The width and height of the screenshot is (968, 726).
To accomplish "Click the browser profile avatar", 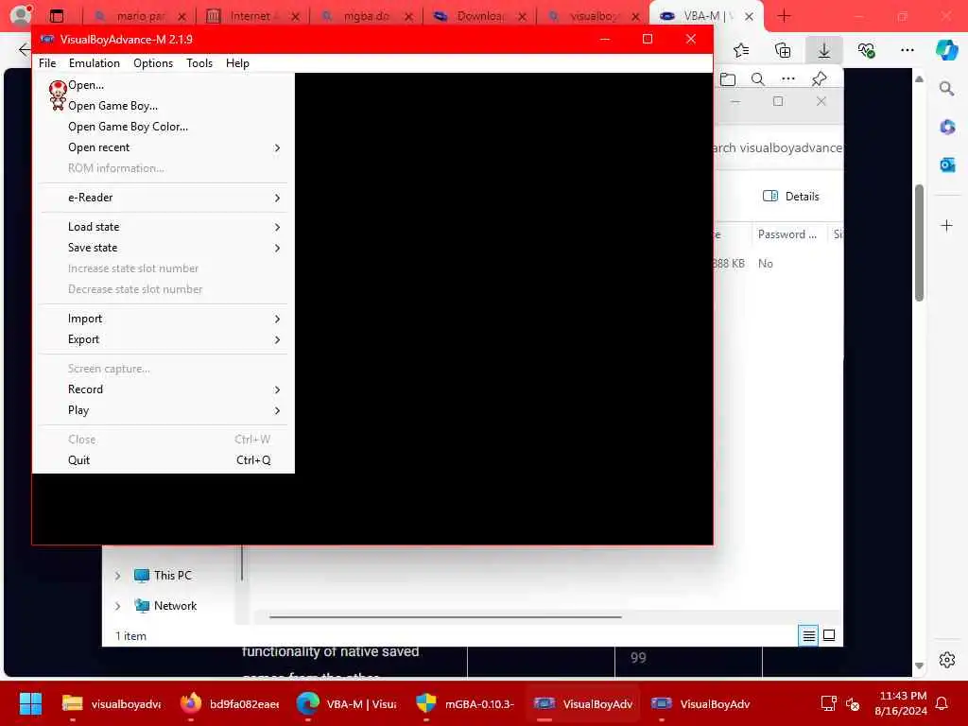I will coord(21,15).
